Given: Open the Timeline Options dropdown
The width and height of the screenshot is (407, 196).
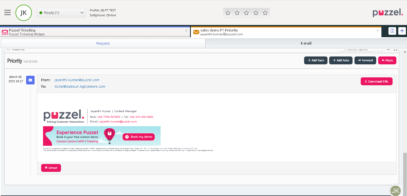Looking at the screenshot, I should tap(357, 49).
